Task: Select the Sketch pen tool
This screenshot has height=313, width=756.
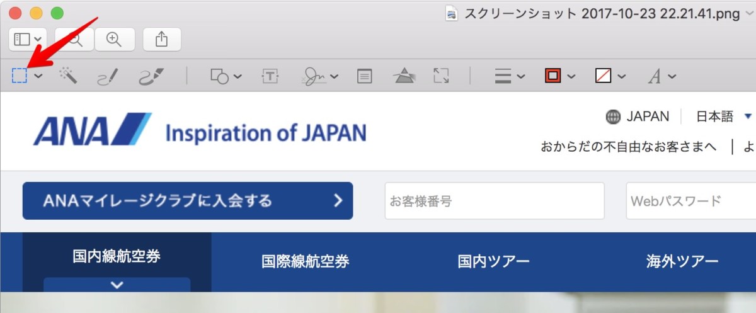Action: pyautogui.click(x=107, y=77)
